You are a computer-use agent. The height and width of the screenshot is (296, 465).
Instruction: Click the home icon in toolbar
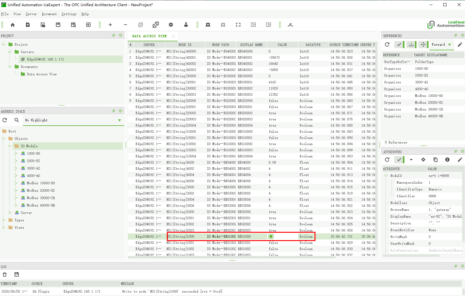point(13,25)
